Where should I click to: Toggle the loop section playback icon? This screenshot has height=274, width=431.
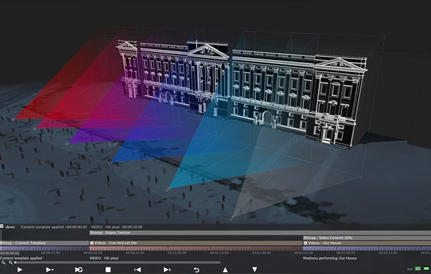click(79, 269)
